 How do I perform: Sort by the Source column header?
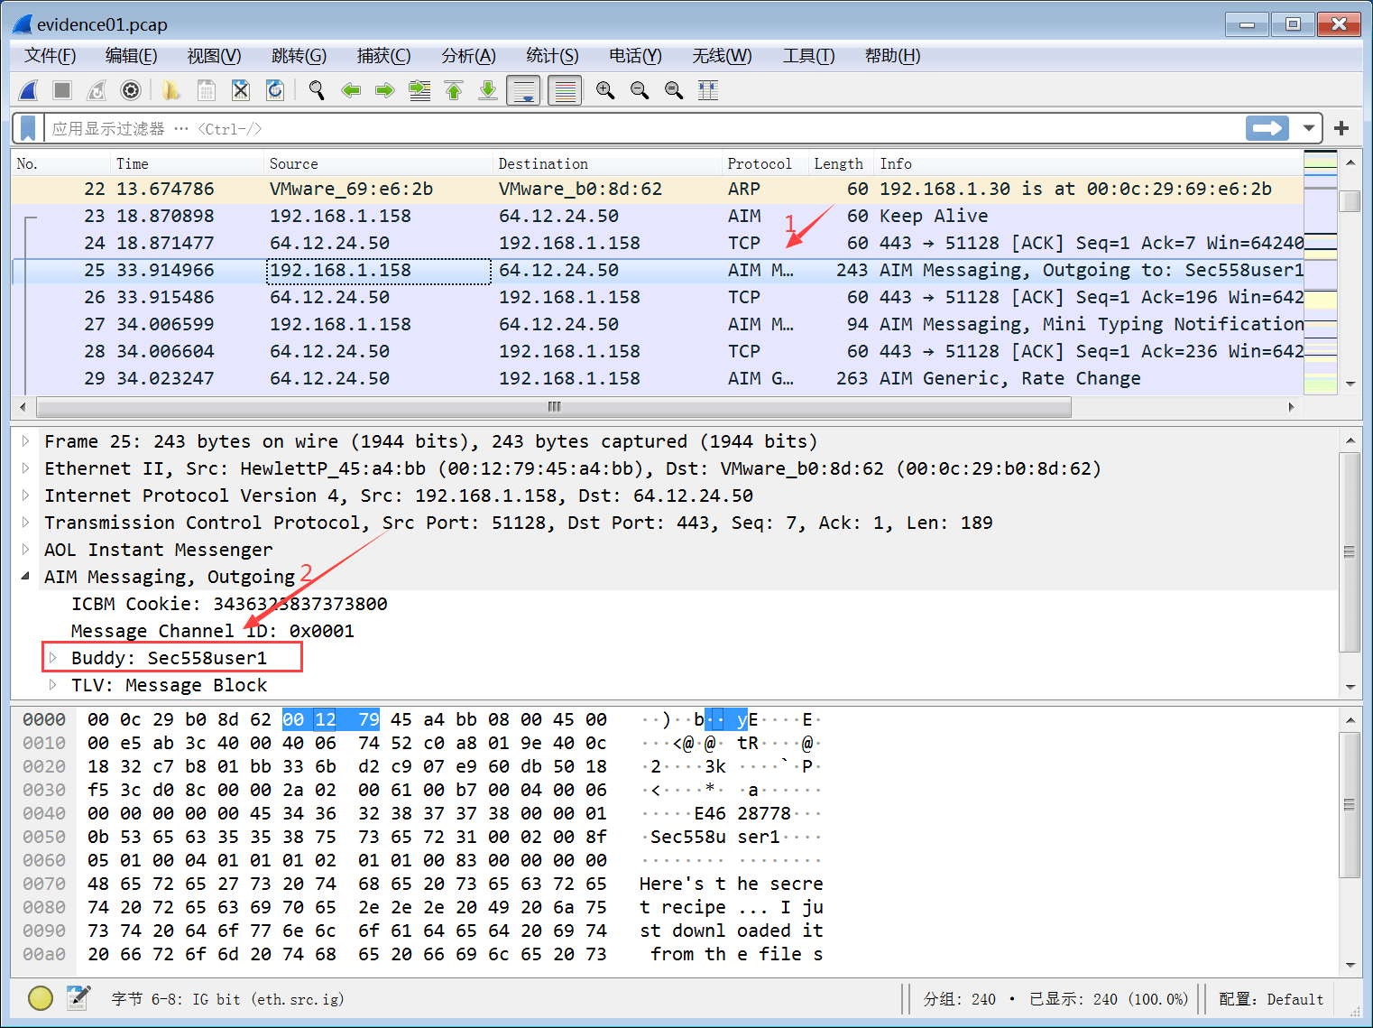click(x=379, y=163)
